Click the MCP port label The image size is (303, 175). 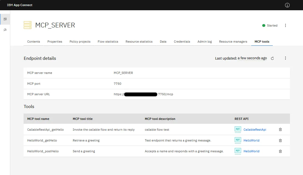point(34,84)
